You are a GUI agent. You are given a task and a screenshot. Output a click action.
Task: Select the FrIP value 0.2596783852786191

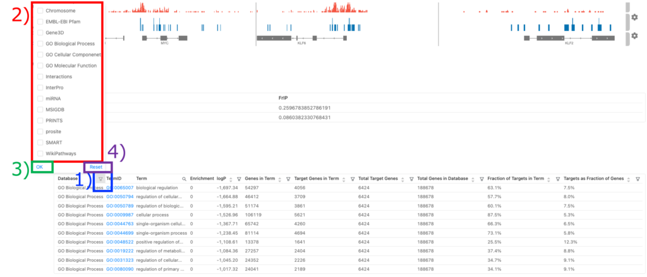305,108
